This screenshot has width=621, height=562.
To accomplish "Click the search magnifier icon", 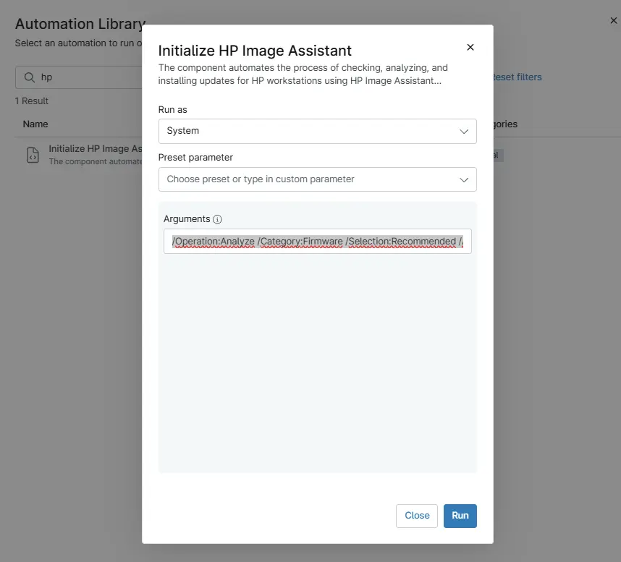I will click(30, 77).
